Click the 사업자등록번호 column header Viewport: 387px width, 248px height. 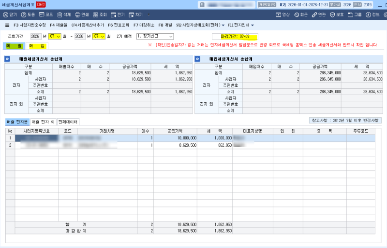(37, 131)
